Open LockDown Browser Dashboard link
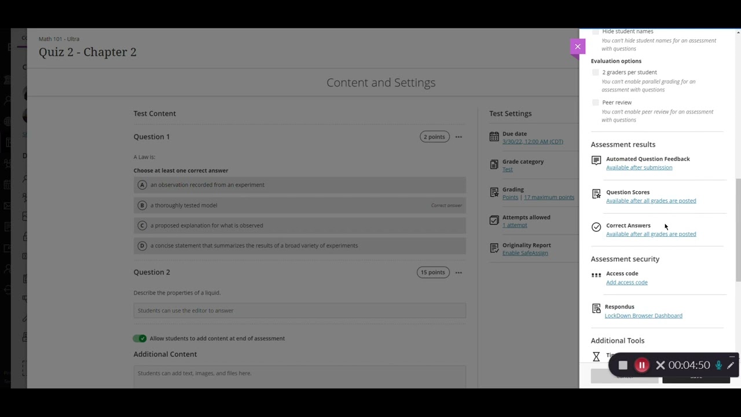Screen dimensions: 741x417 click(x=643, y=316)
